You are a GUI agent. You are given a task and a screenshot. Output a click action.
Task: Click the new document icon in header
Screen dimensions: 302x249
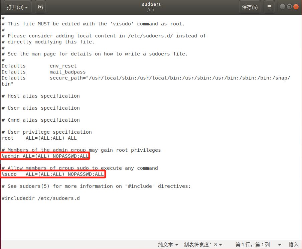click(40, 7)
